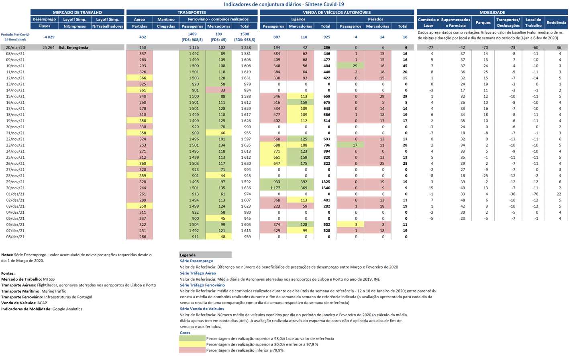Select the 23/nov/21 date cell
569x356 pixels.
point(15,145)
